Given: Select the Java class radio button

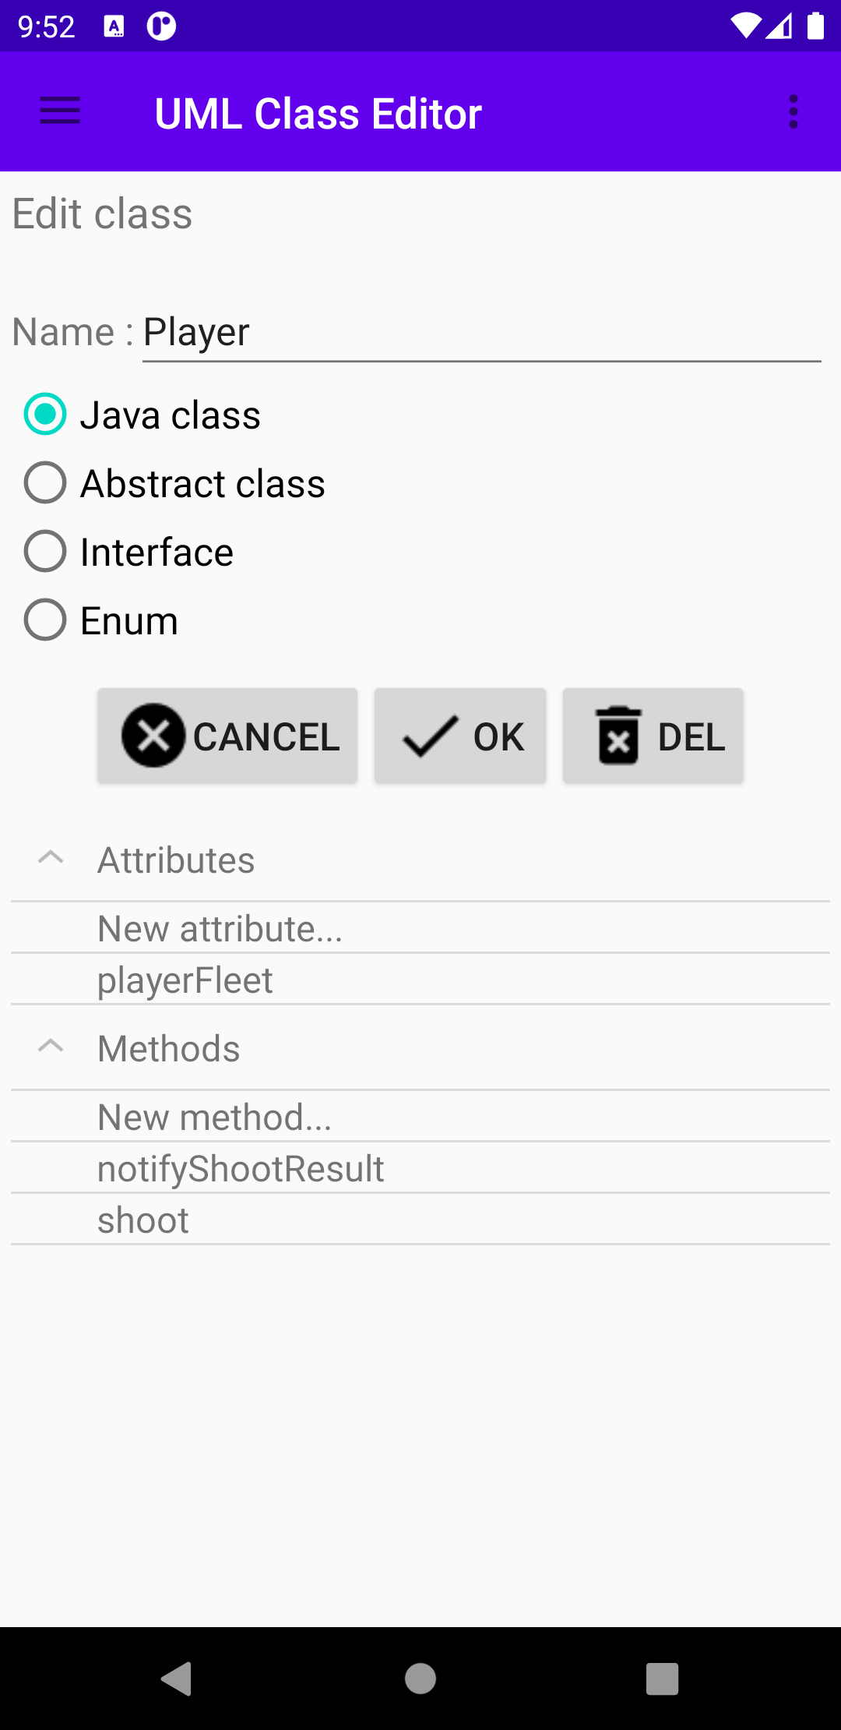Looking at the screenshot, I should [x=45, y=414].
